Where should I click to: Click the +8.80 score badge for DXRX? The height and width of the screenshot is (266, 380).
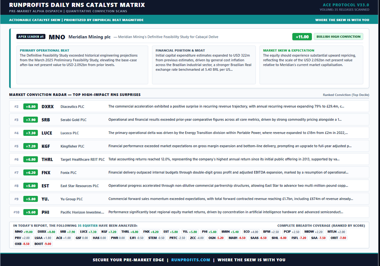(x=31, y=106)
